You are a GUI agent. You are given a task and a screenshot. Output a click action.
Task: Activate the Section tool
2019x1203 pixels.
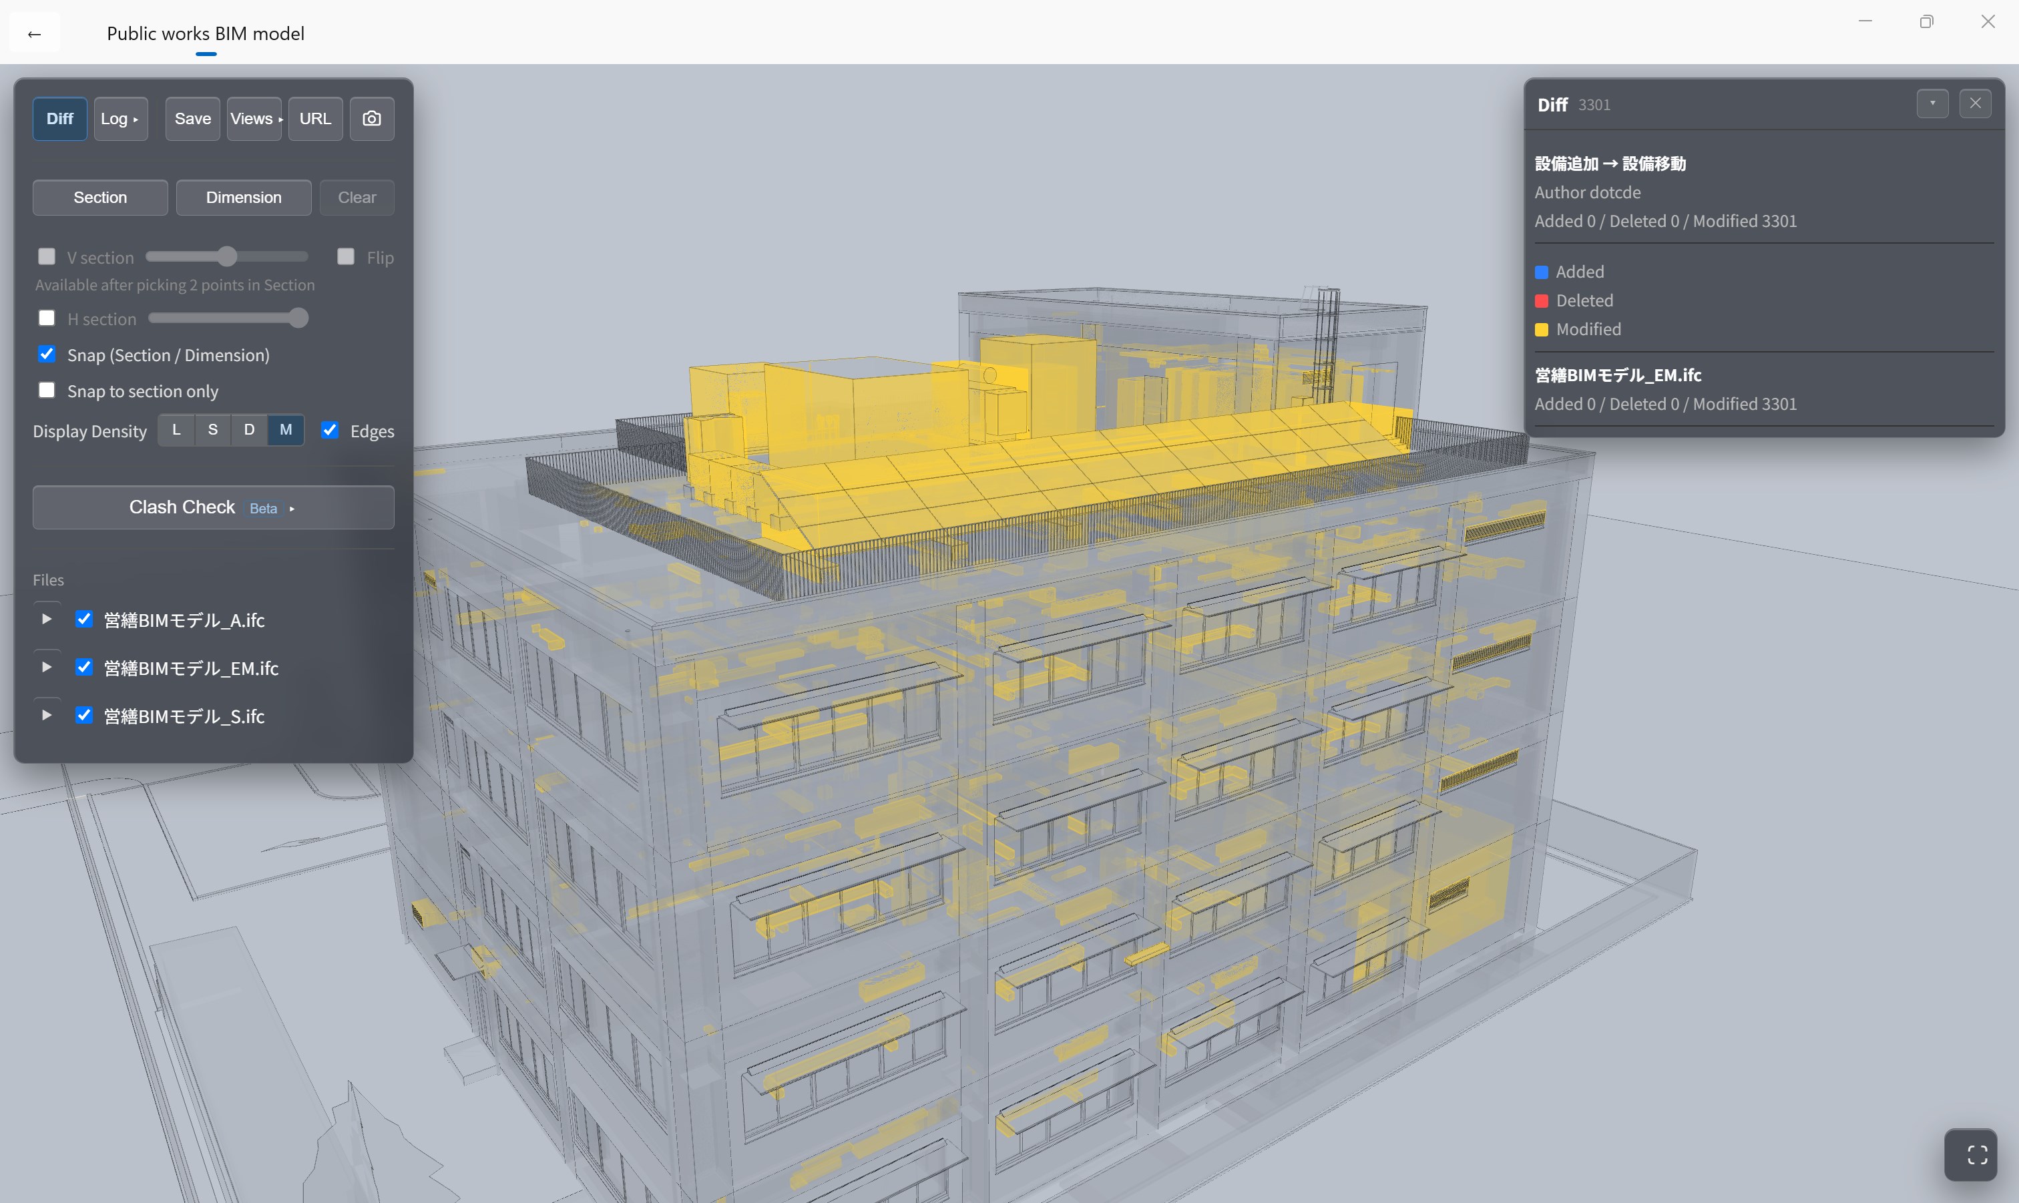[x=101, y=197]
